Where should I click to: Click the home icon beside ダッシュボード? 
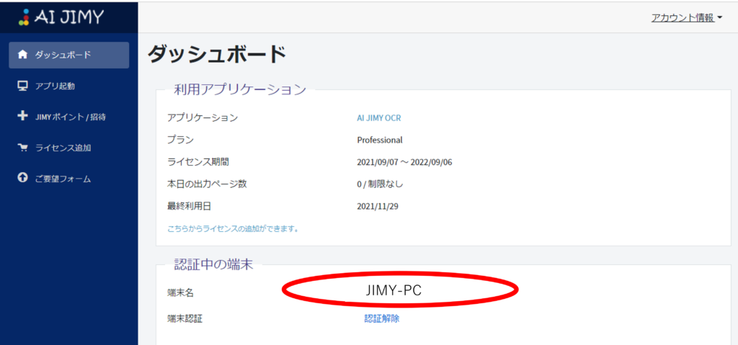click(x=22, y=55)
